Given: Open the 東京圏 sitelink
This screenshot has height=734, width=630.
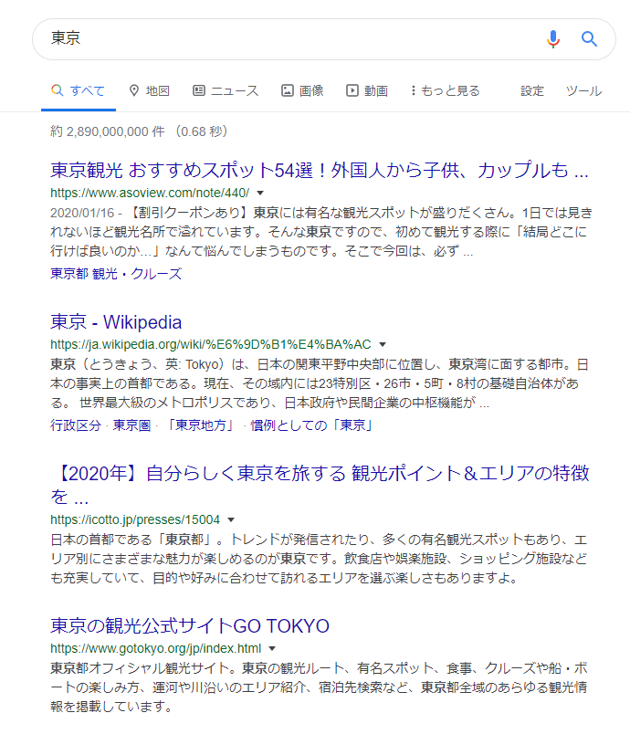Looking at the screenshot, I should point(132,425).
